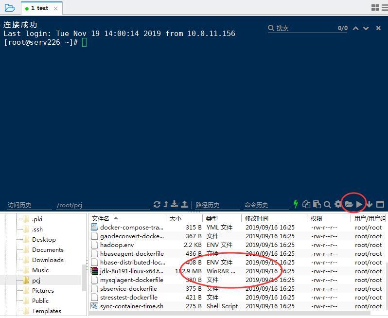
Task: Click the WinRAR archive icon of jdk file
Action: 94,271
